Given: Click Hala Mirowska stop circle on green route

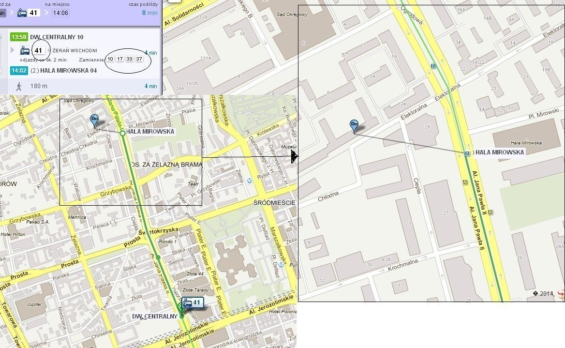Looking at the screenshot, I should click(x=122, y=133).
